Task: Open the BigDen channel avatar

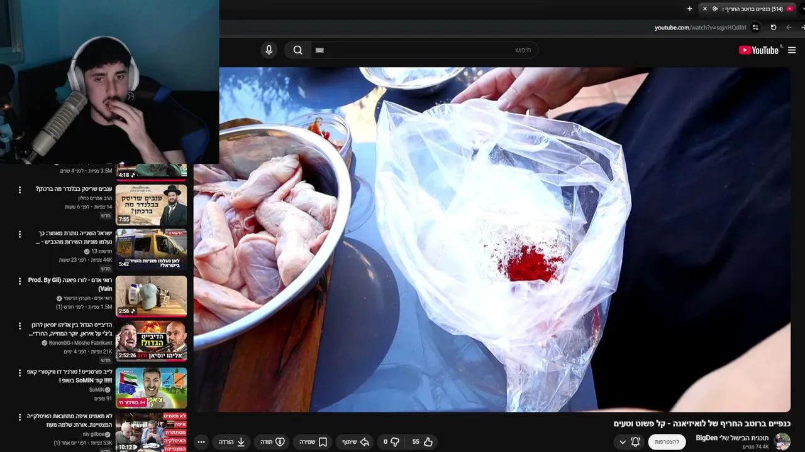Action: 782,441
